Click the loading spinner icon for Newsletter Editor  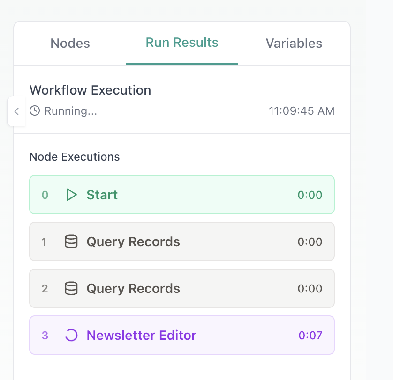click(x=71, y=335)
